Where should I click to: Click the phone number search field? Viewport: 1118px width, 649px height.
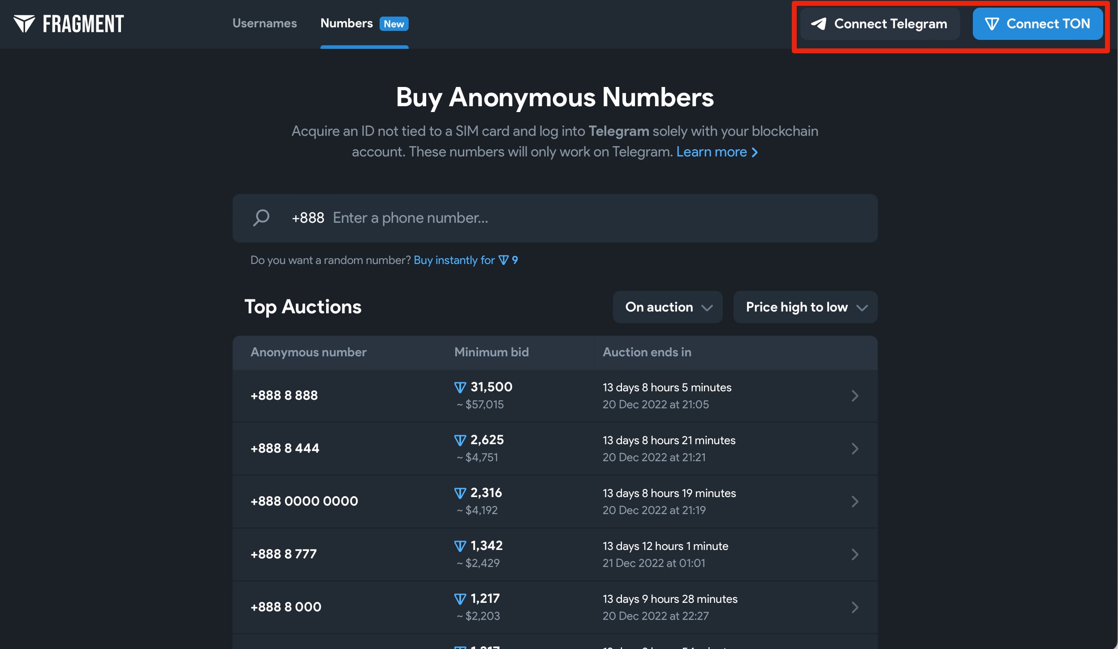[583, 218]
